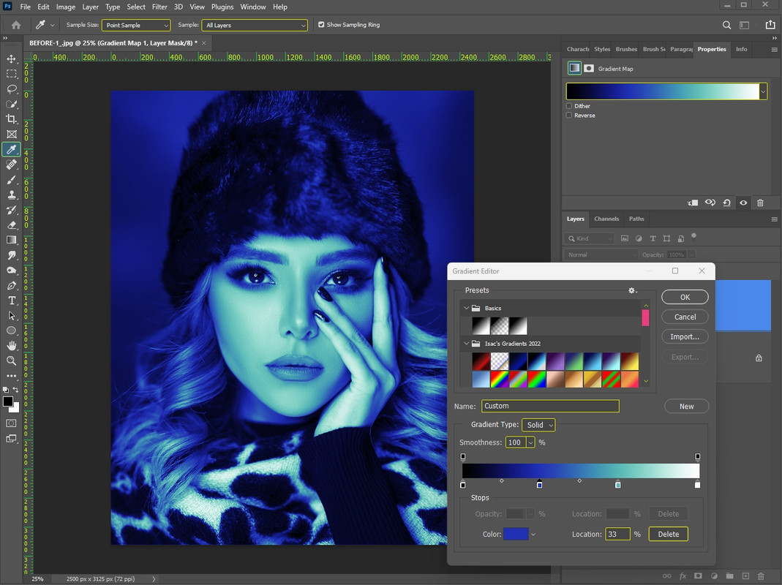
Task: Select the layer mask icon in Properties
Action: point(589,68)
